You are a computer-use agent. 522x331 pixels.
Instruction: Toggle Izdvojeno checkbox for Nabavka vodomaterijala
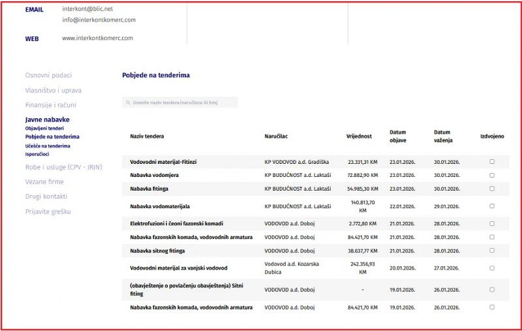(x=492, y=206)
